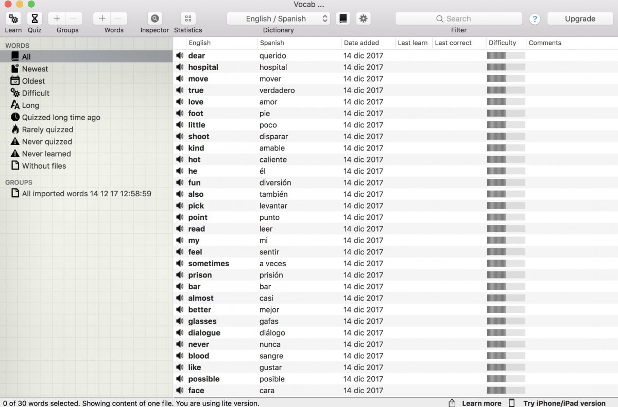
Task: Select the All words item
Action: [x=86, y=57]
